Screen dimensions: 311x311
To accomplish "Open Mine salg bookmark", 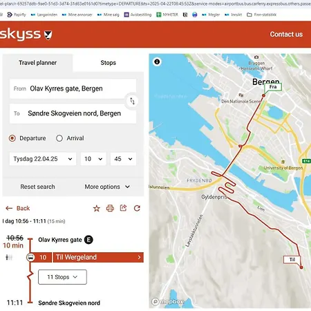I will coord(109,15).
